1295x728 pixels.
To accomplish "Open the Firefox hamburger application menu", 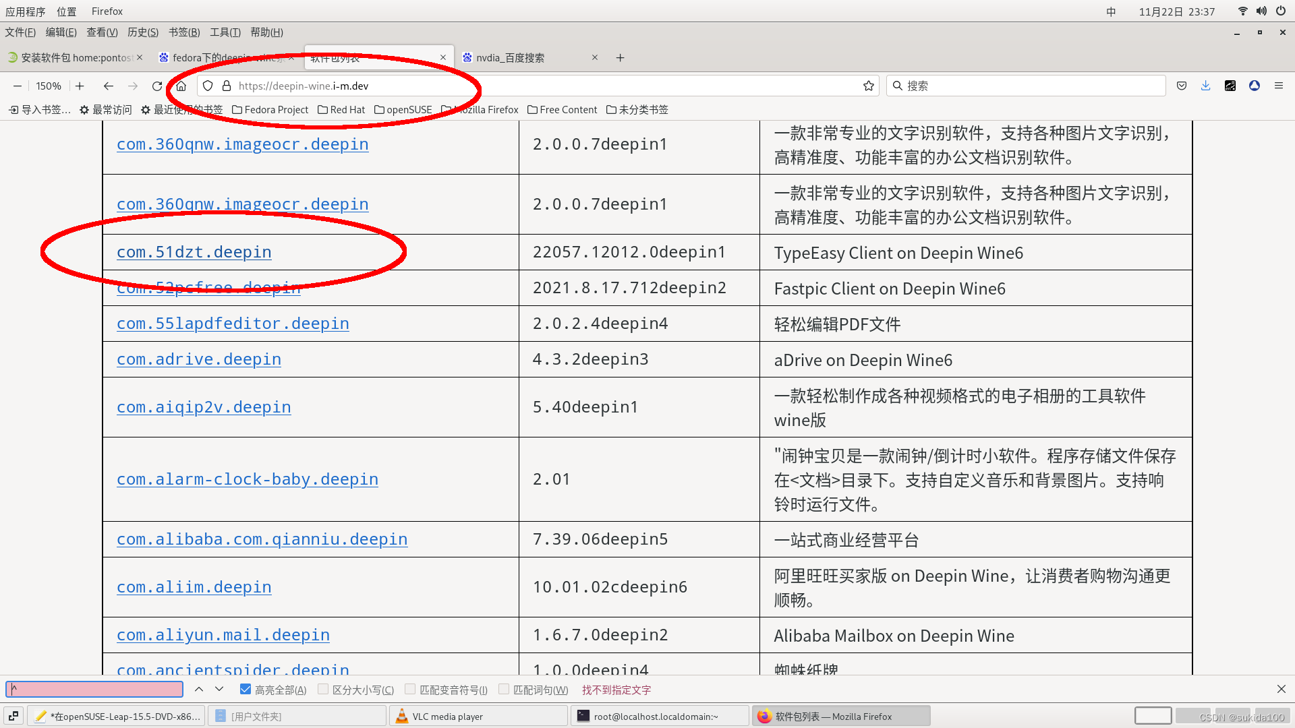I will click(x=1278, y=86).
